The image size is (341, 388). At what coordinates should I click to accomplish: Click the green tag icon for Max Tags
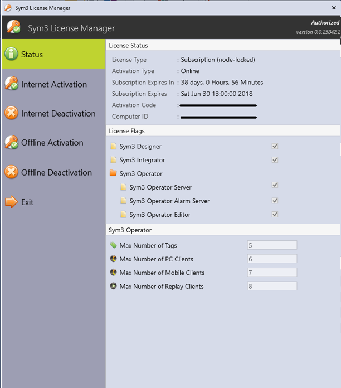pyautogui.click(x=113, y=245)
